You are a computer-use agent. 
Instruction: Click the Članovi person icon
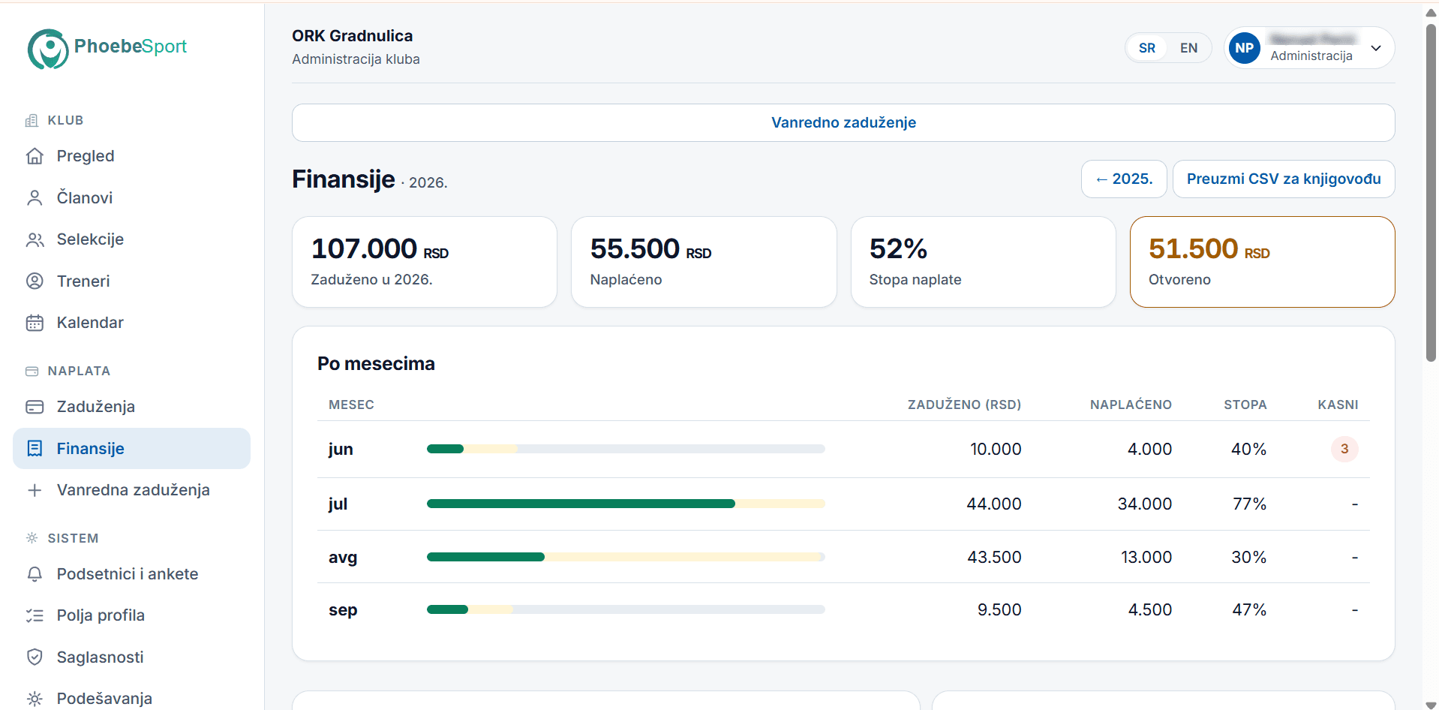click(x=35, y=197)
